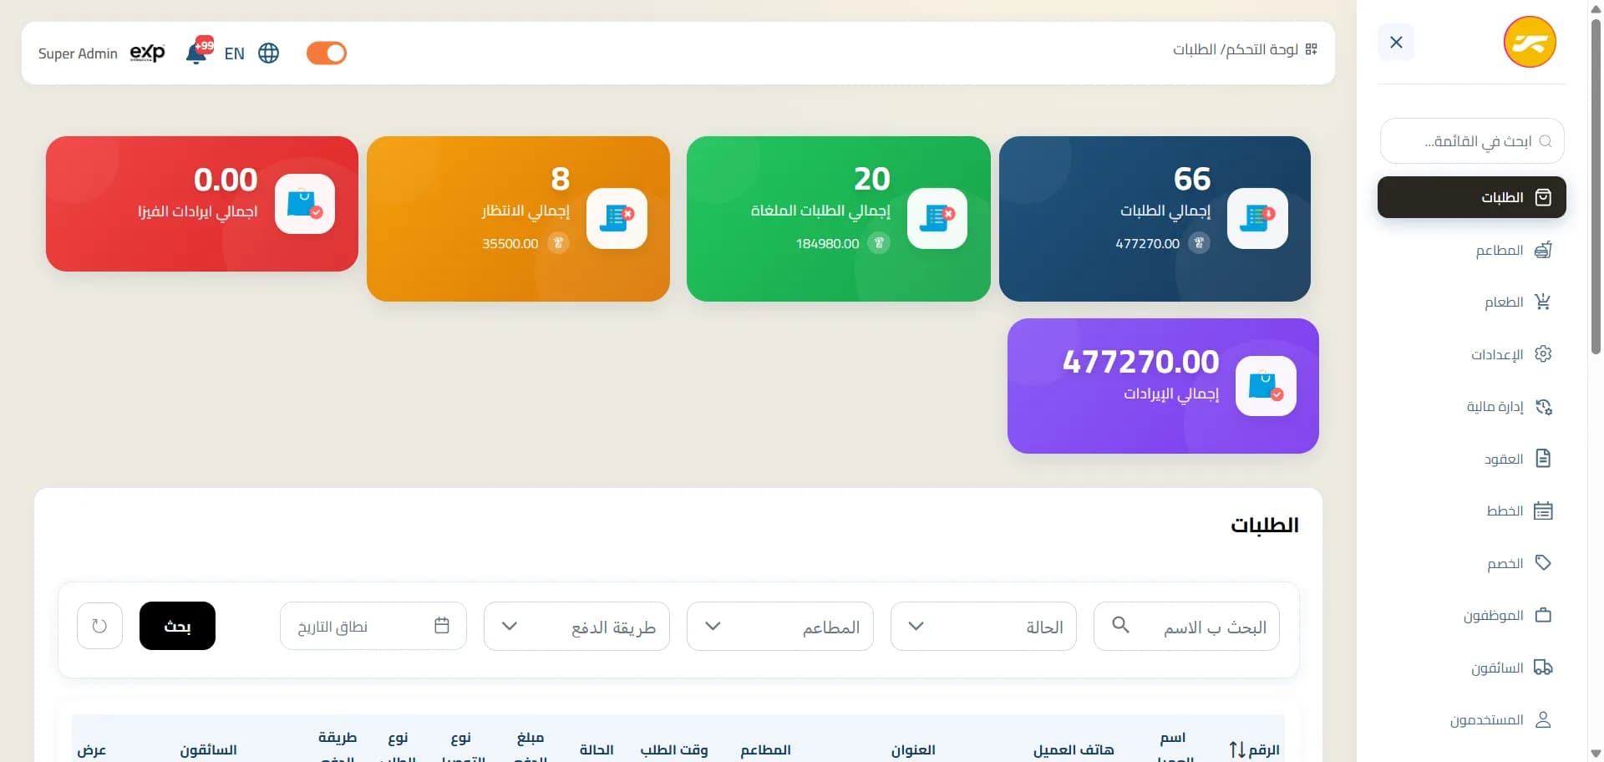The image size is (1604, 762).
Task: Click the total revenue card bag icon
Action: point(1266,386)
